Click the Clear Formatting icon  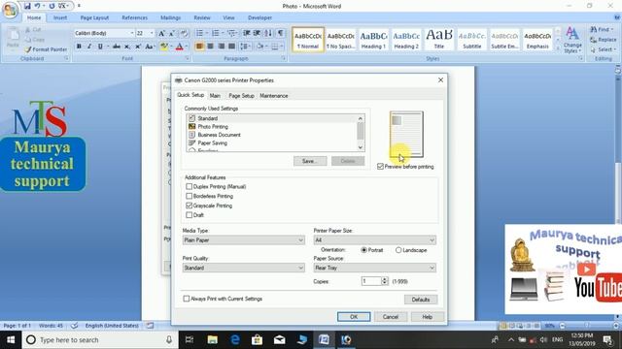184,33
